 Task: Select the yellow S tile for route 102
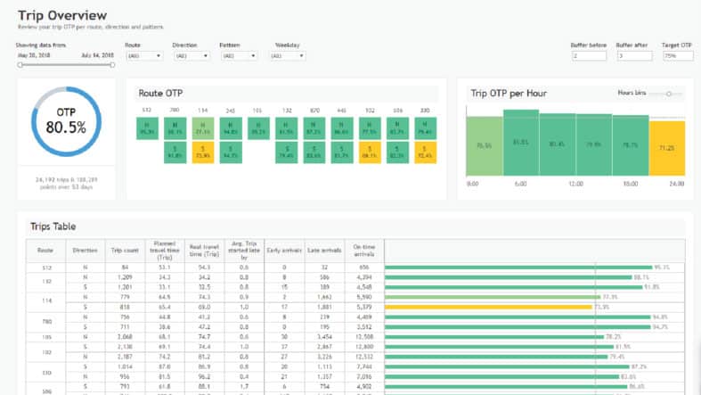point(370,152)
